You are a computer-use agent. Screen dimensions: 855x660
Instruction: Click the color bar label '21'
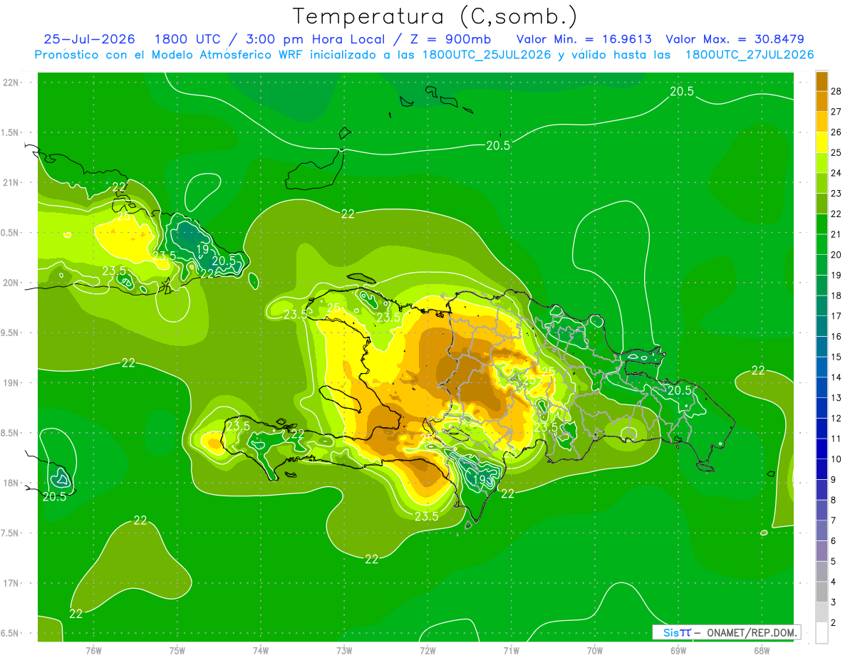pos(837,234)
